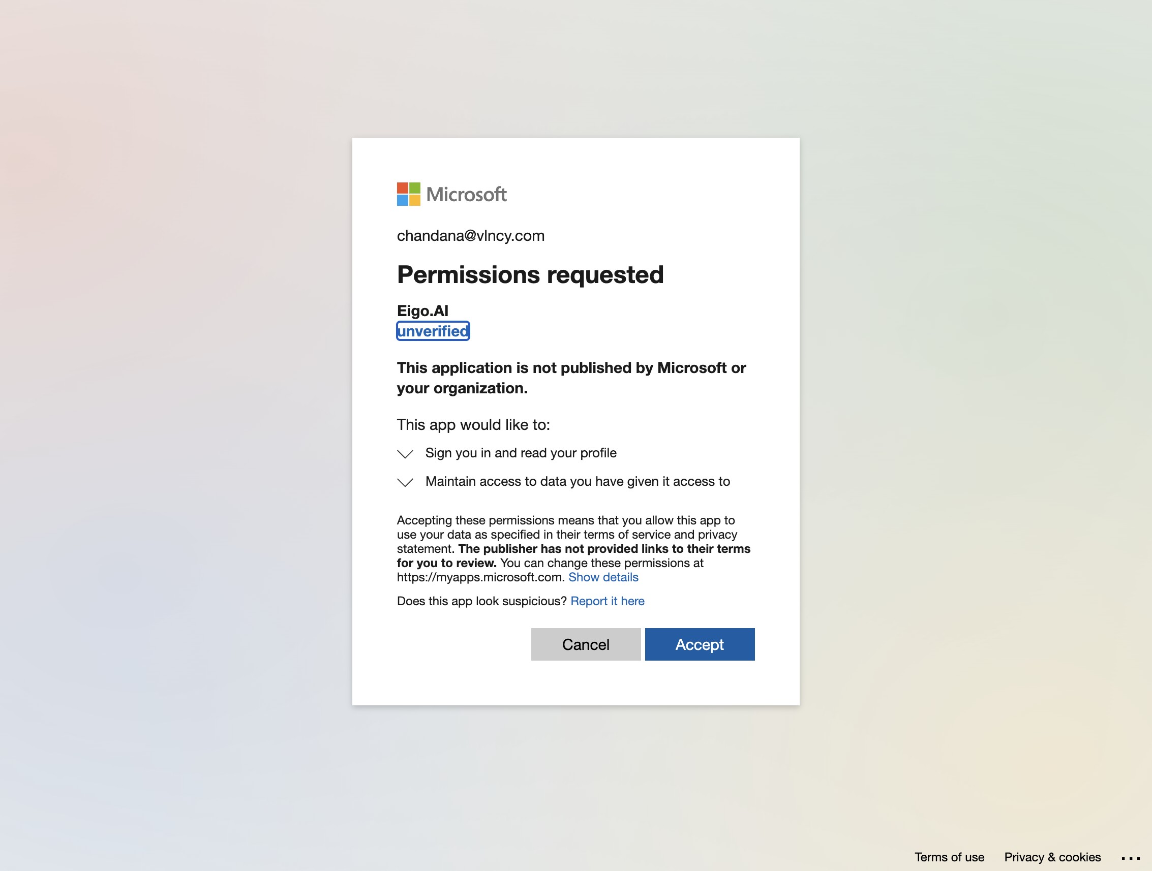Image resolution: width=1152 pixels, height=871 pixels.
Task: Accept the requested permissions
Action: (x=700, y=644)
